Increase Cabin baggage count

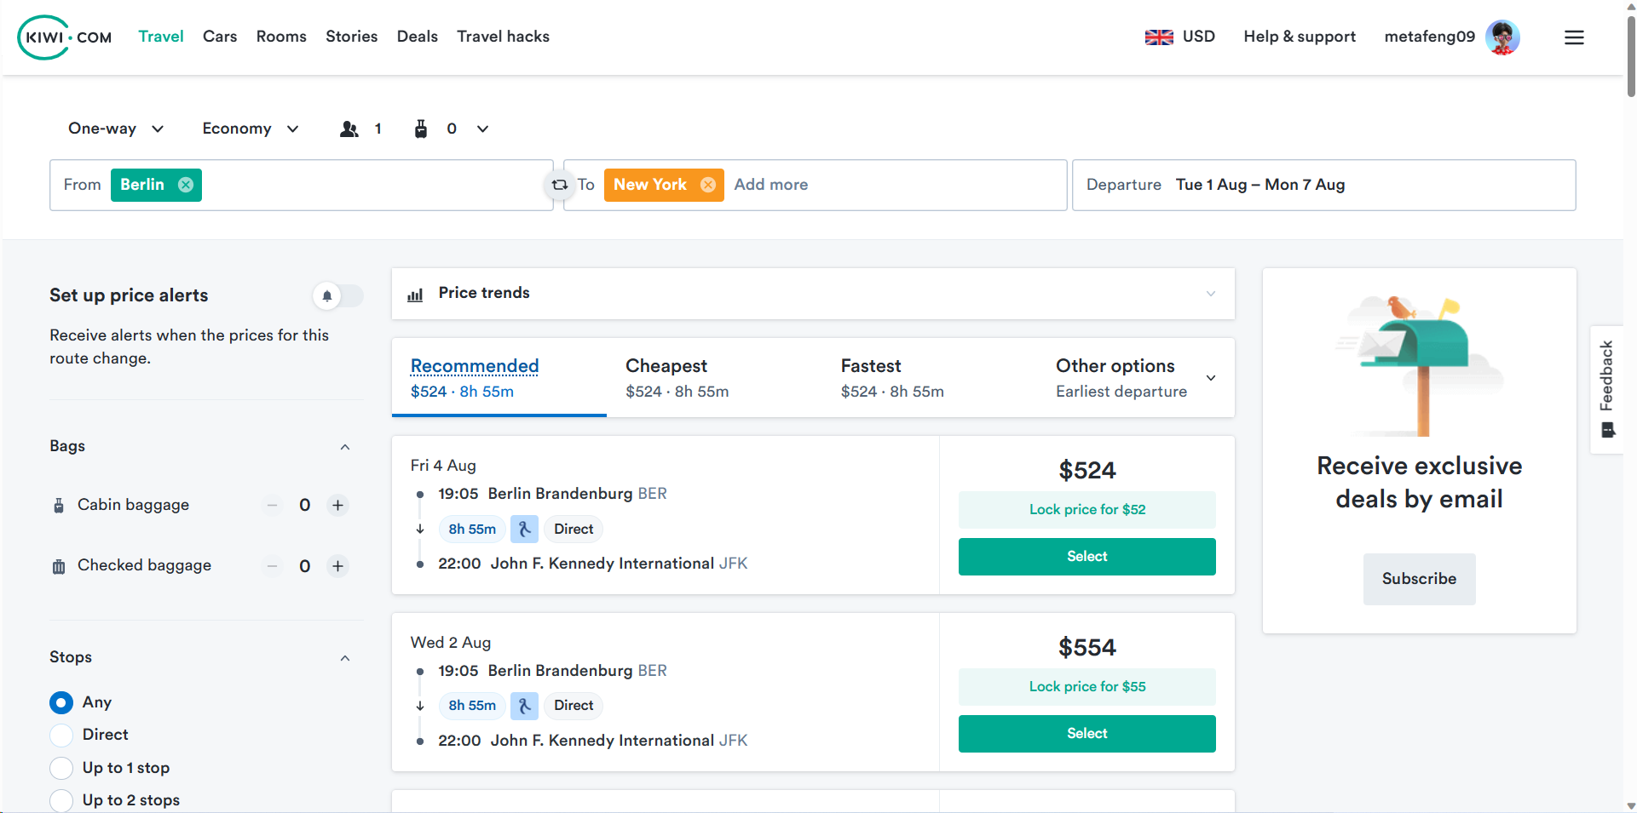click(338, 505)
